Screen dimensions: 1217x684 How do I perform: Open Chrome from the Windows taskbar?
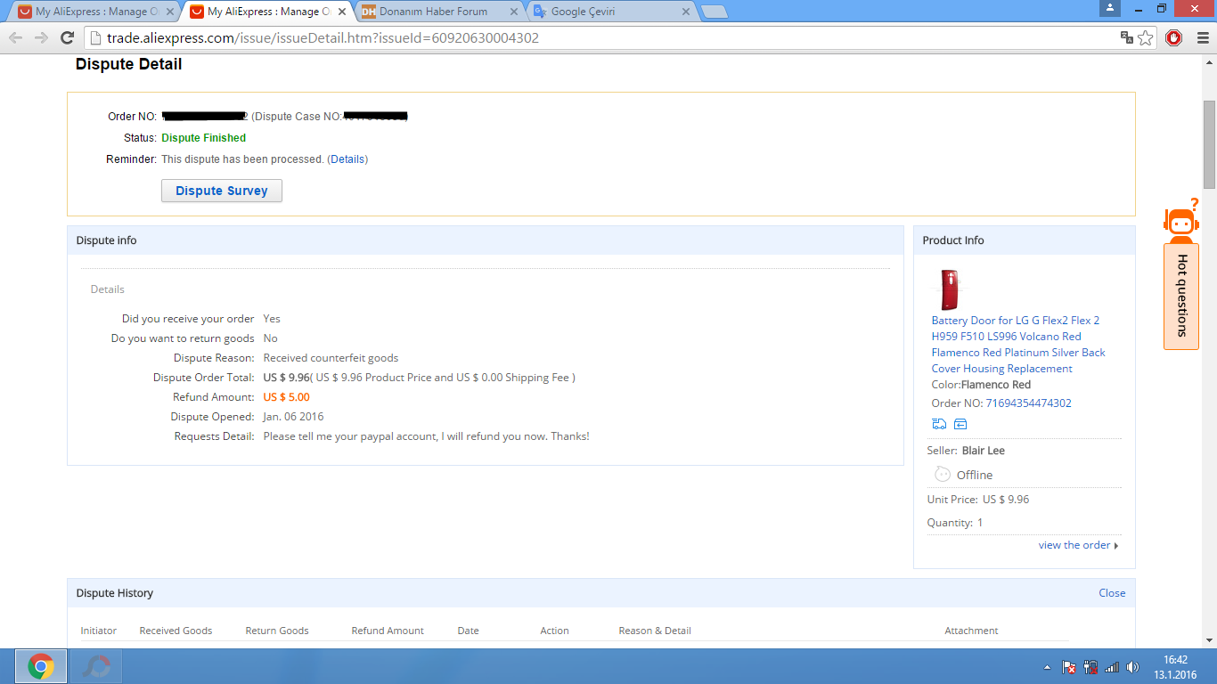[x=41, y=666]
